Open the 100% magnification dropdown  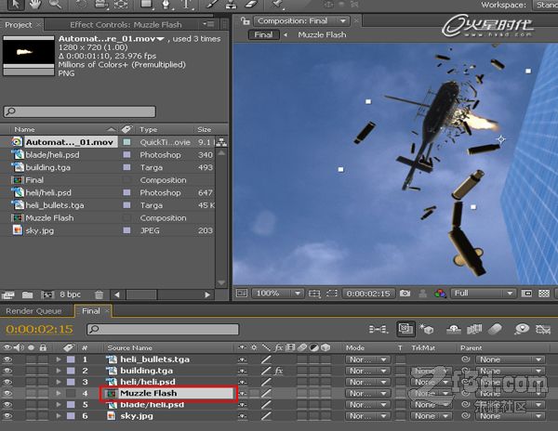(277, 294)
